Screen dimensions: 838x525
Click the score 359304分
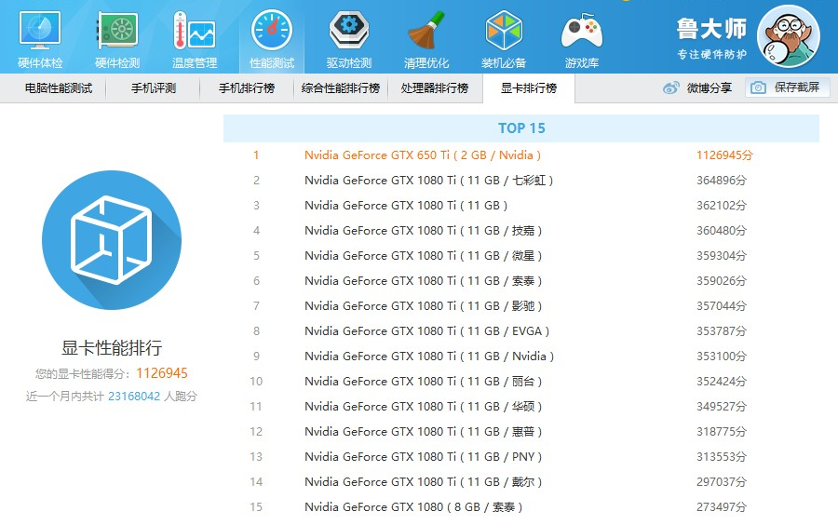[721, 255]
